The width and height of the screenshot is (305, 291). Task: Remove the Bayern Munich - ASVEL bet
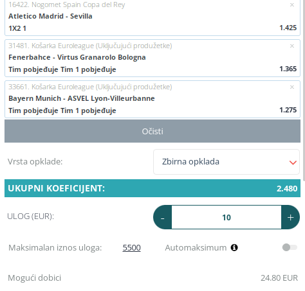point(291,87)
